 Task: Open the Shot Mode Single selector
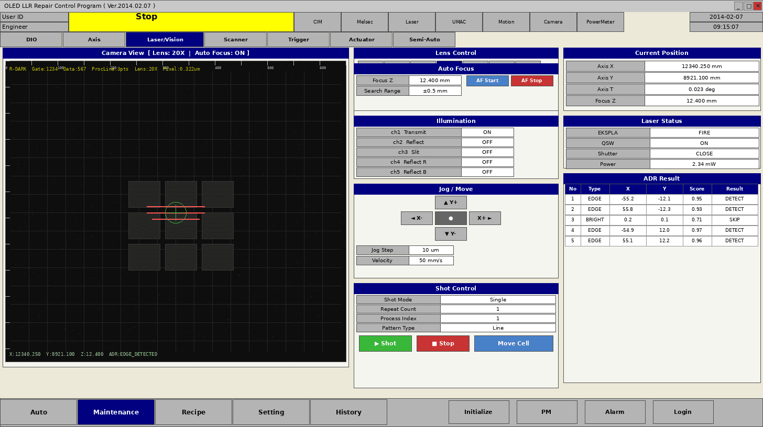coord(498,300)
